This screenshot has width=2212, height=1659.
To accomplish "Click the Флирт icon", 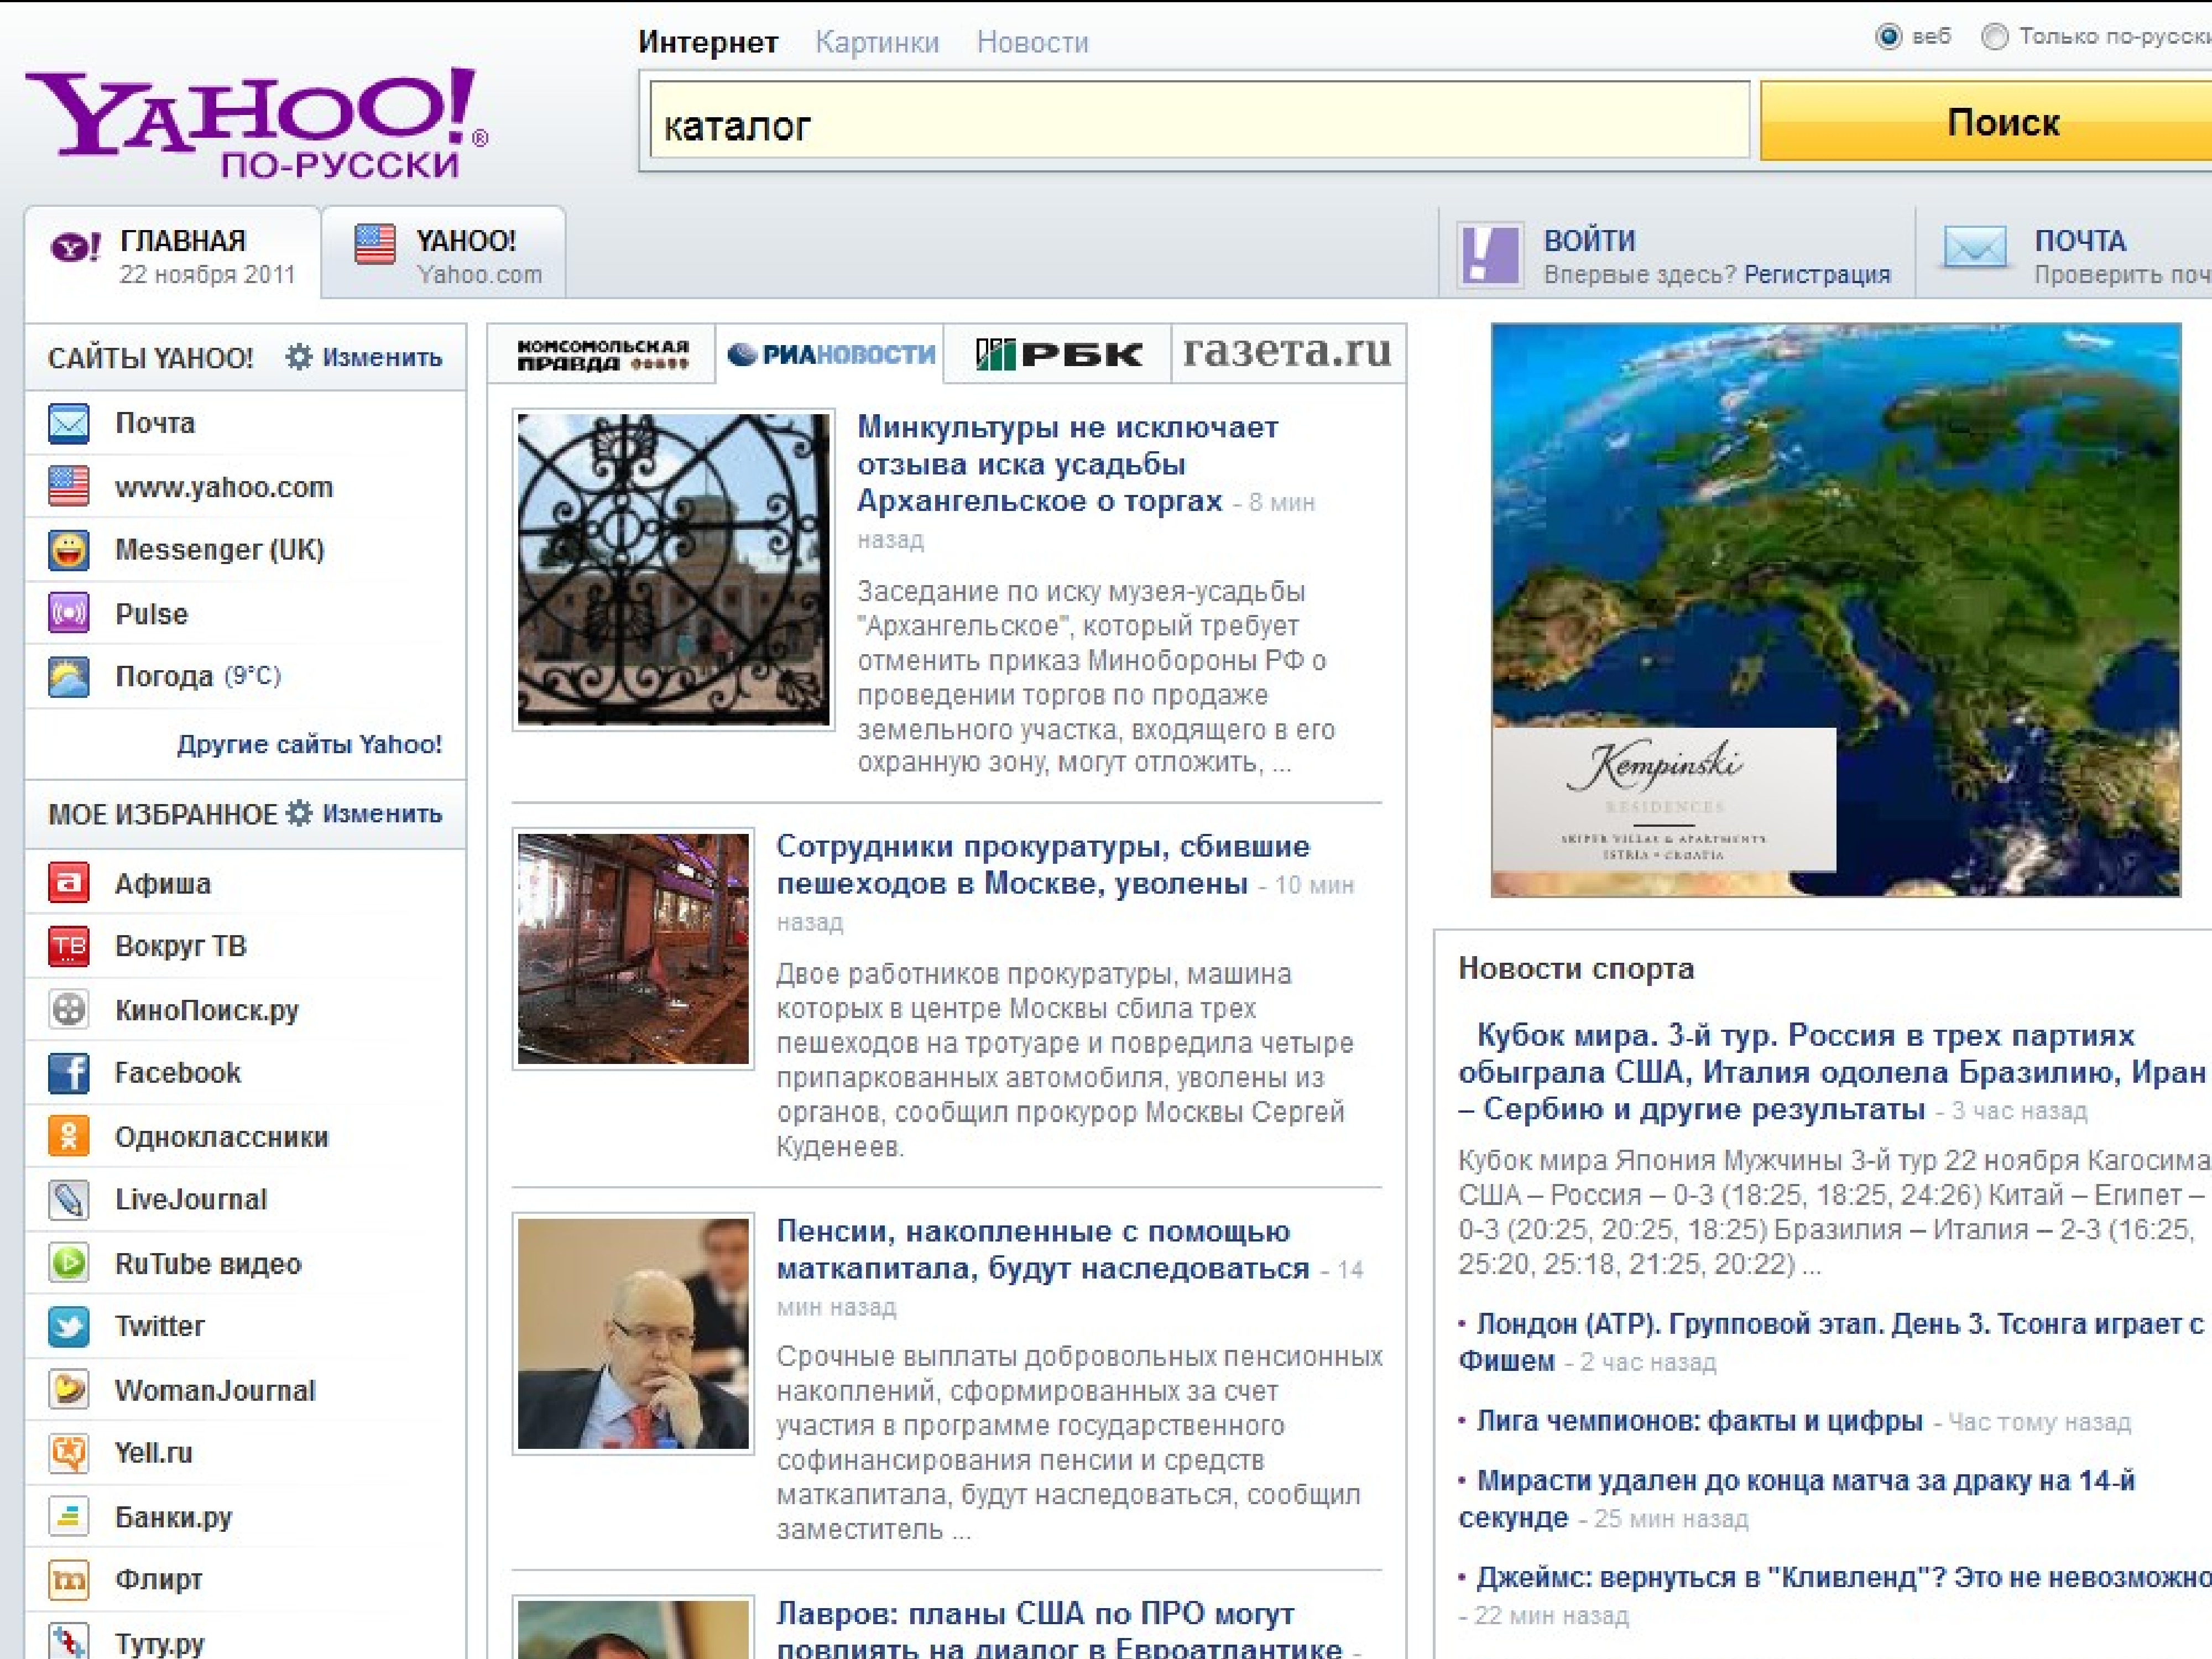I will click(x=68, y=1580).
